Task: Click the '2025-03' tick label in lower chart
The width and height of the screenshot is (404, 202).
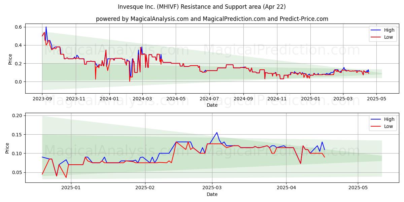Action: pos(212,188)
